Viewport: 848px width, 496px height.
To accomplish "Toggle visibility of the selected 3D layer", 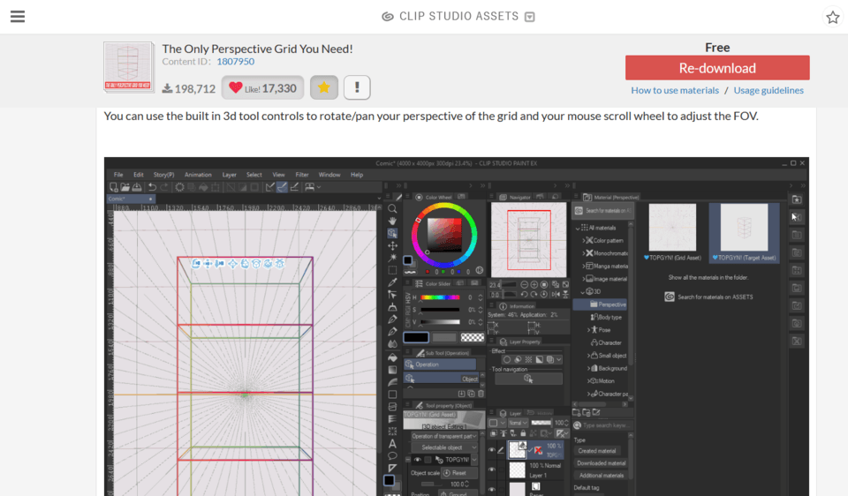I will 492,449.
